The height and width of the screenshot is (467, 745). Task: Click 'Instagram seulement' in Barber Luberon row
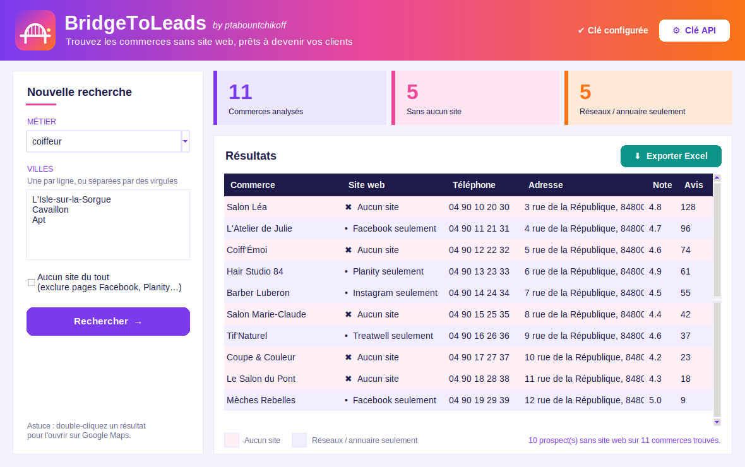click(395, 293)
